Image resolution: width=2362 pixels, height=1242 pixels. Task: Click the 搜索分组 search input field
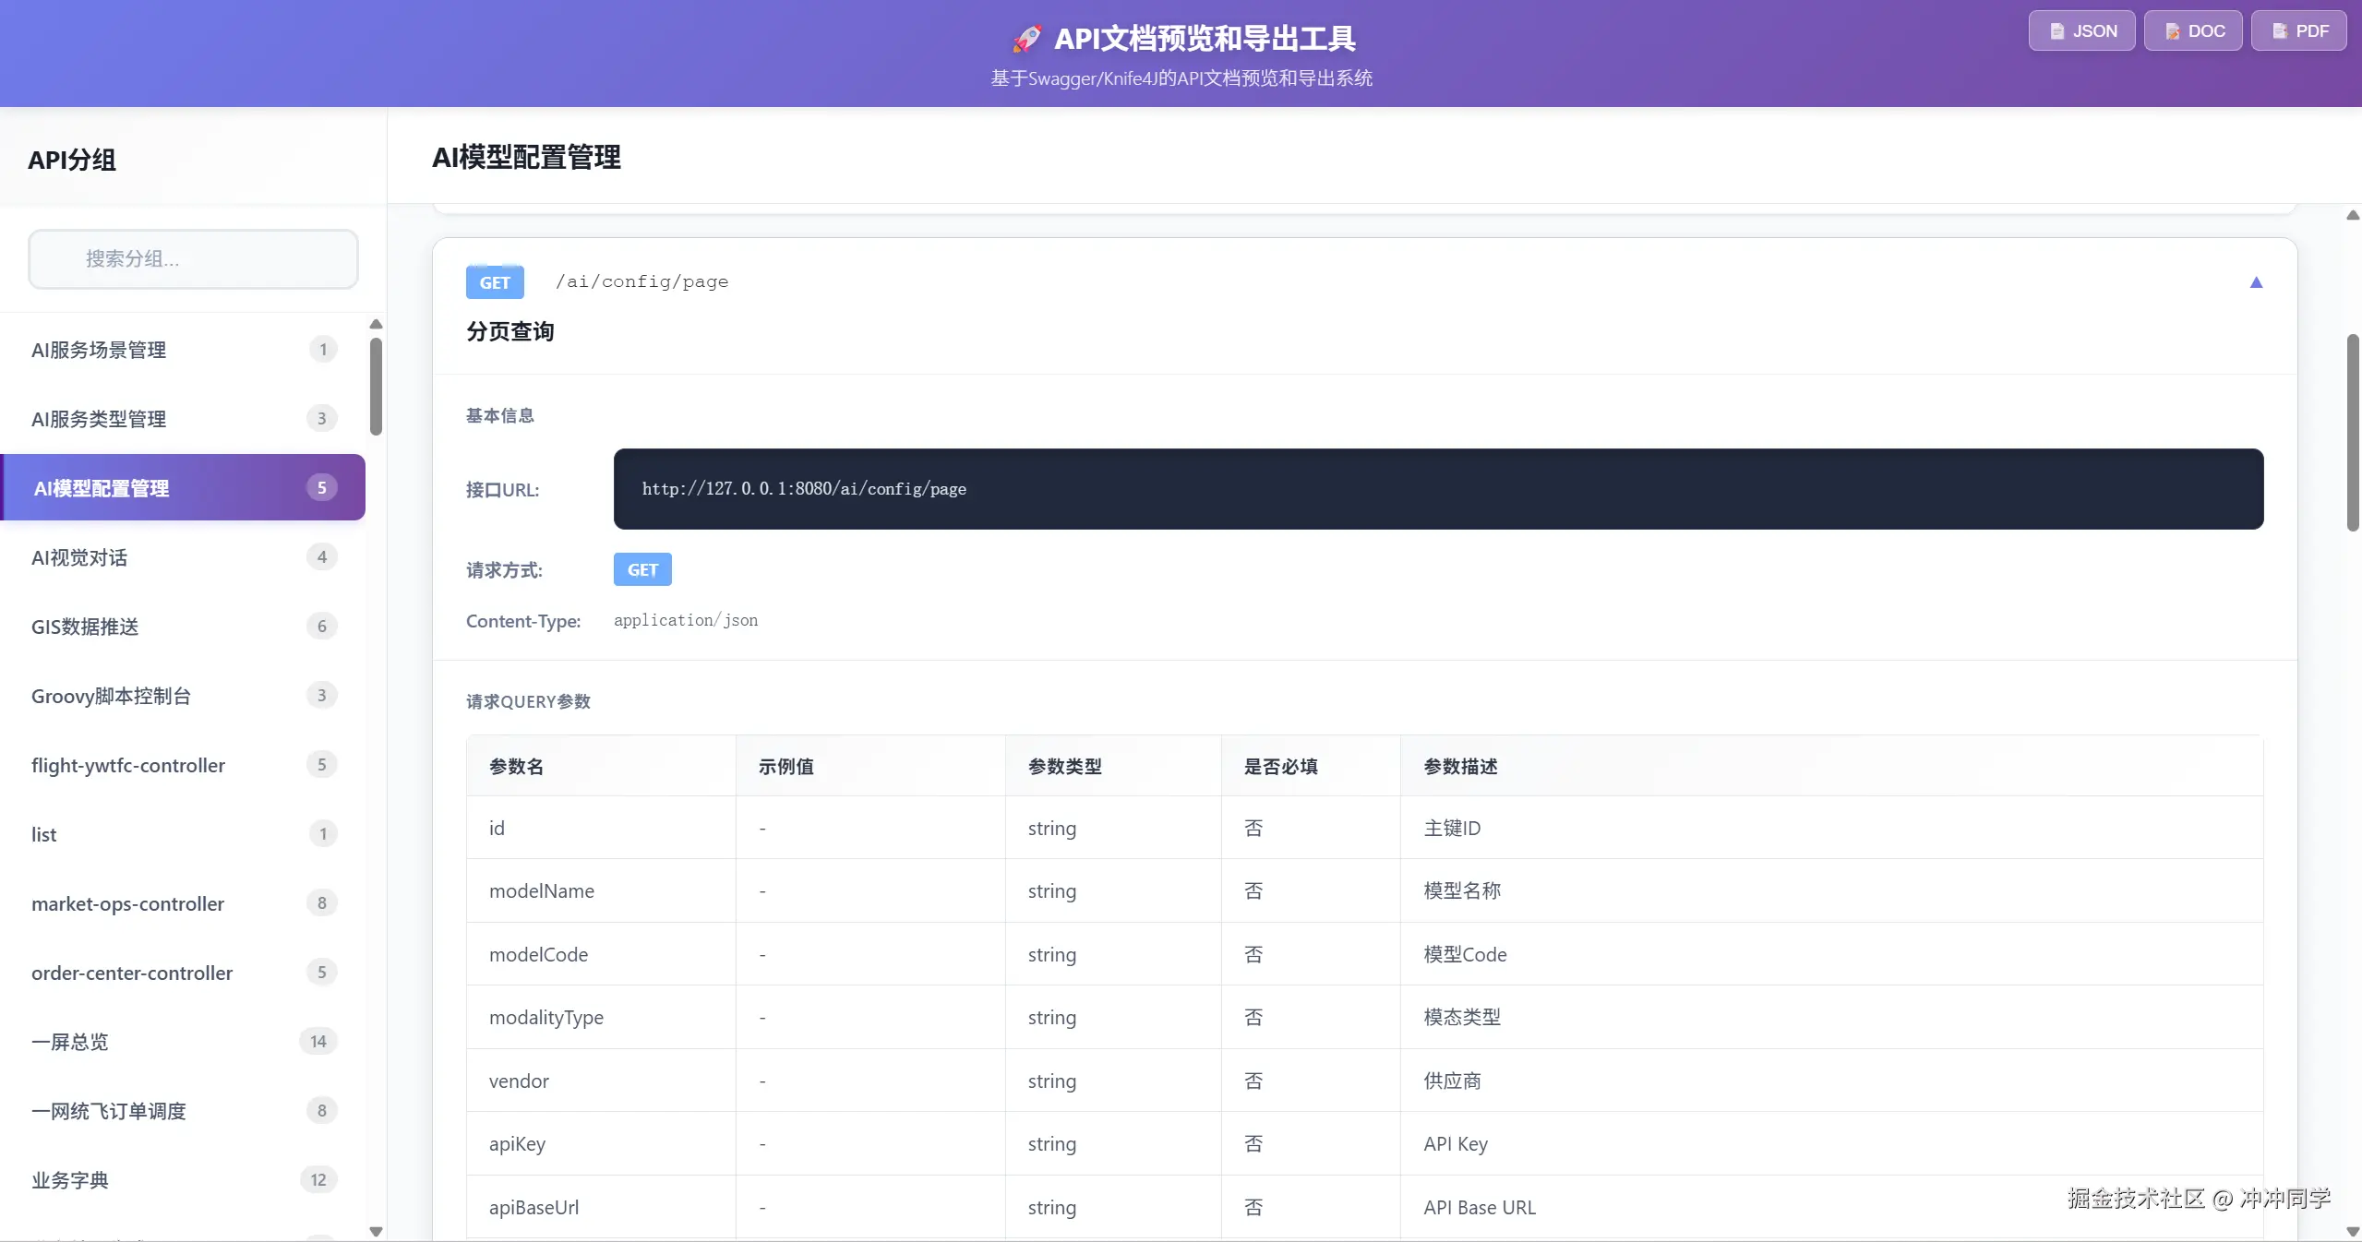(194, 259)
